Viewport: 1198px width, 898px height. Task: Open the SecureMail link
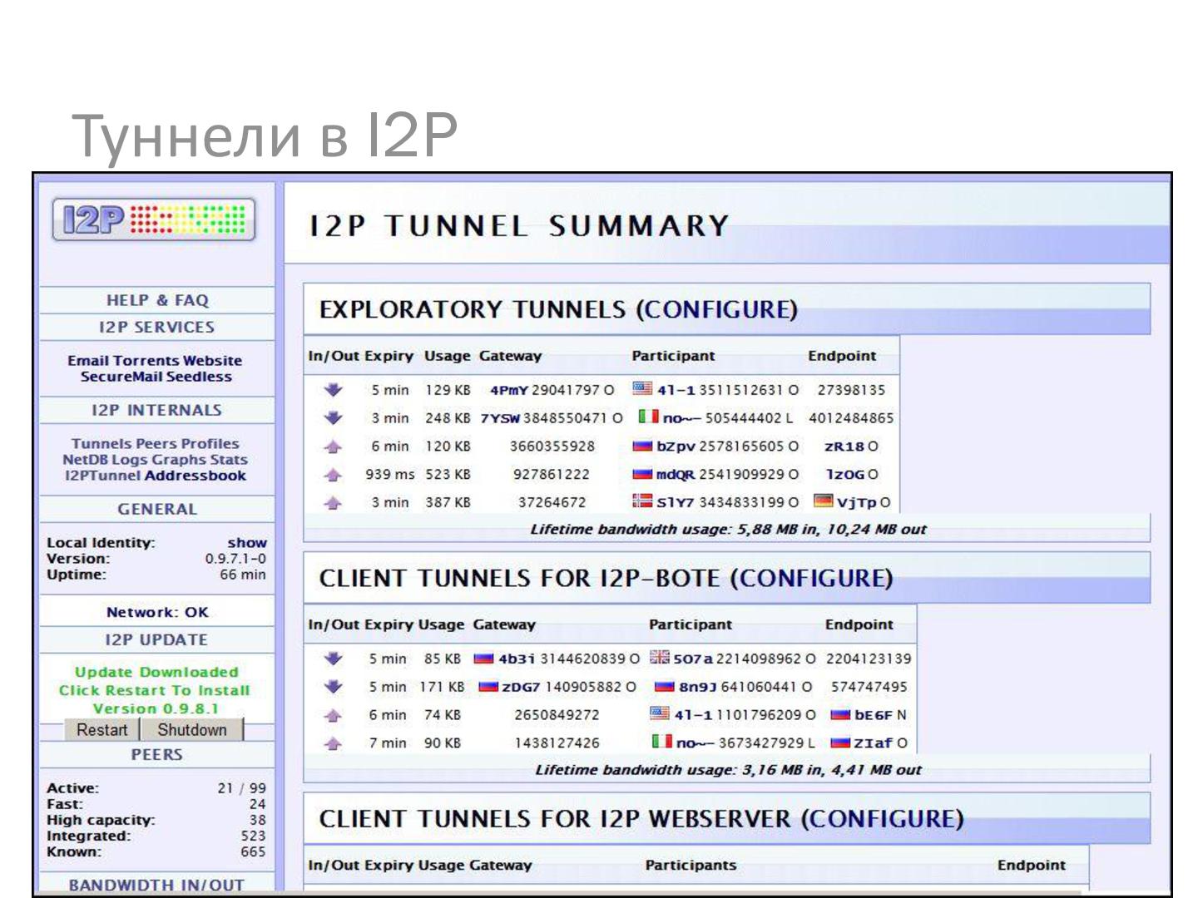point(121,376)
